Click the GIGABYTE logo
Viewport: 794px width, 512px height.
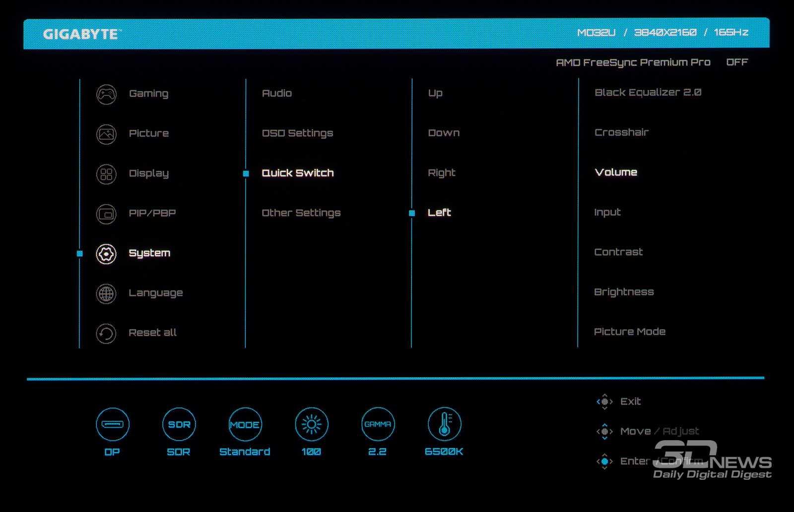82,34
